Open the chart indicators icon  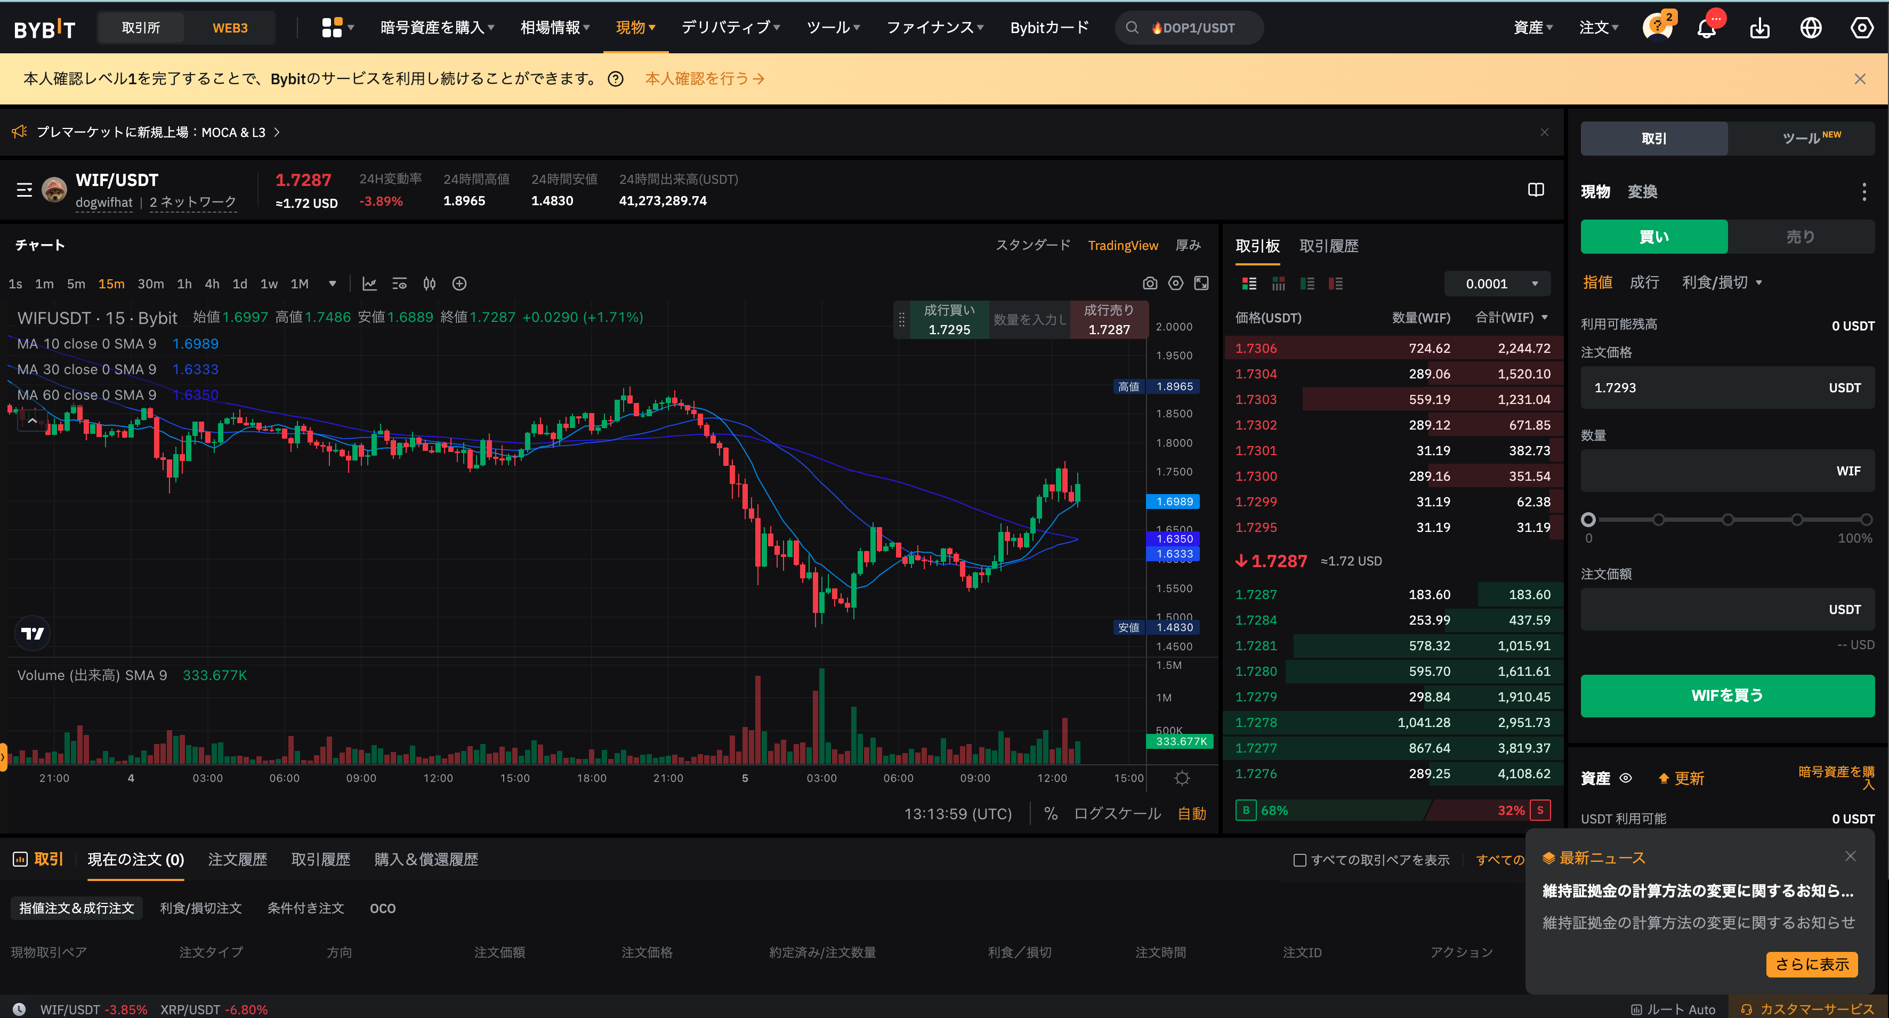click(x=369, y=284)
